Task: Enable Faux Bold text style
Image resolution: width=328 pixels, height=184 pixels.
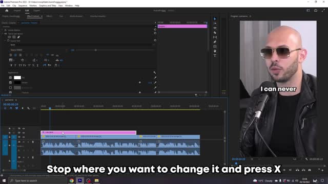Action: 11,65
